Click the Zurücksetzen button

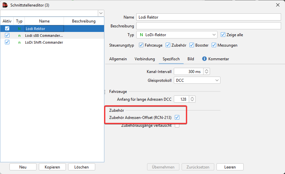(x=198, y=167)
